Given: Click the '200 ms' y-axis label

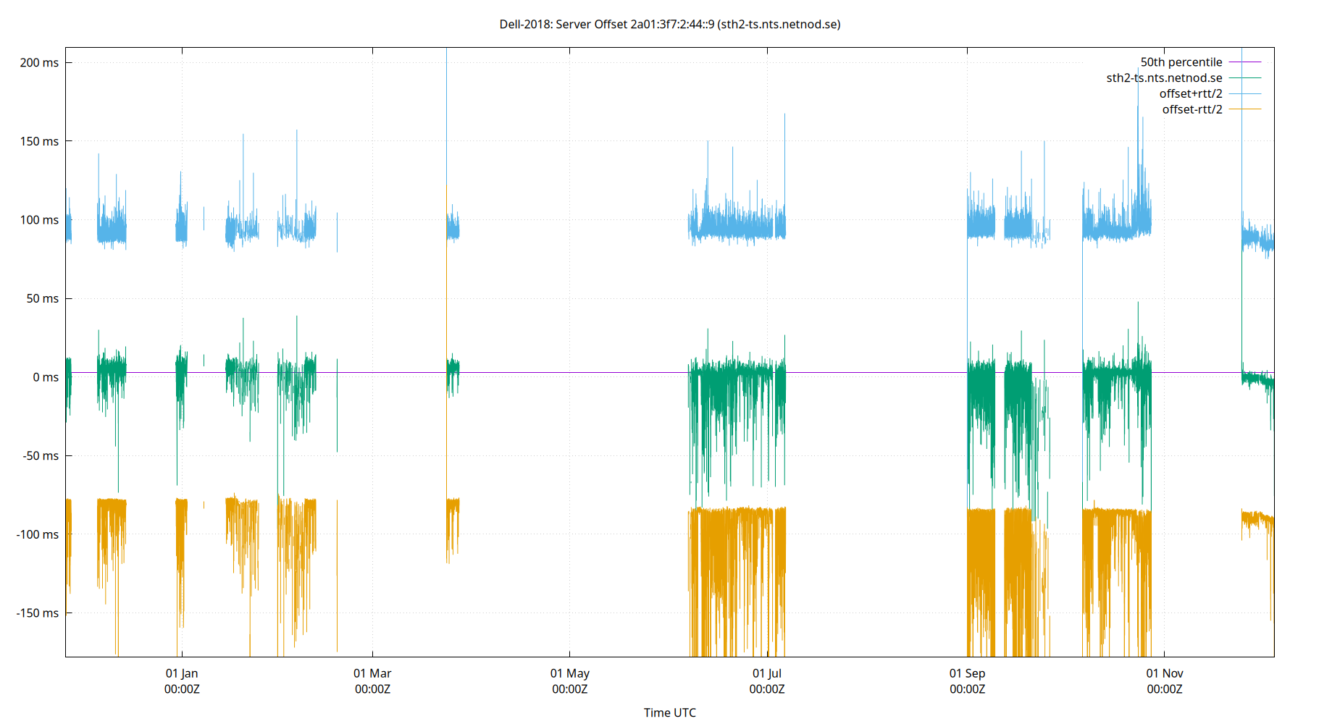Looking at the screenshot, I should (41, 63).
